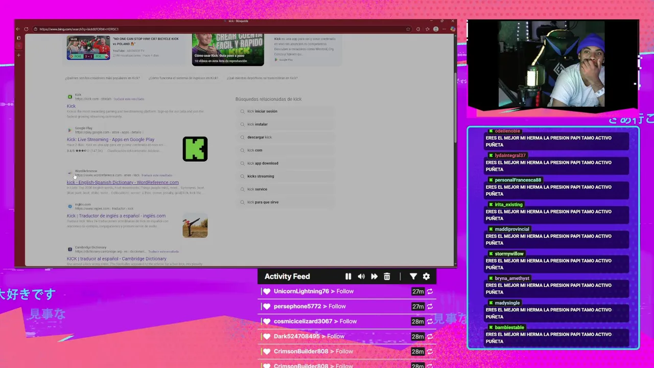Image resolution: width=654 pixels, height=368 pixels.
Task: Click 'Traducir este resultado' under kick.com
Action: 129,99
